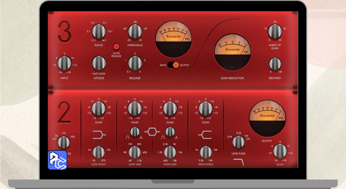Click the High Shelf frequency knob
This screenshot has height=189, width=346.
click(x=206, y=152)
